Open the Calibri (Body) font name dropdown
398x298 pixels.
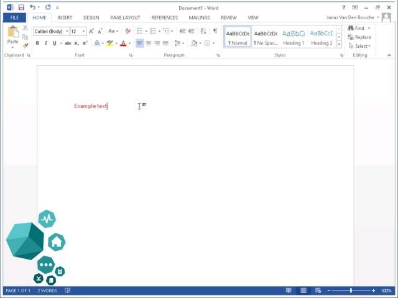tap(51, 31)
